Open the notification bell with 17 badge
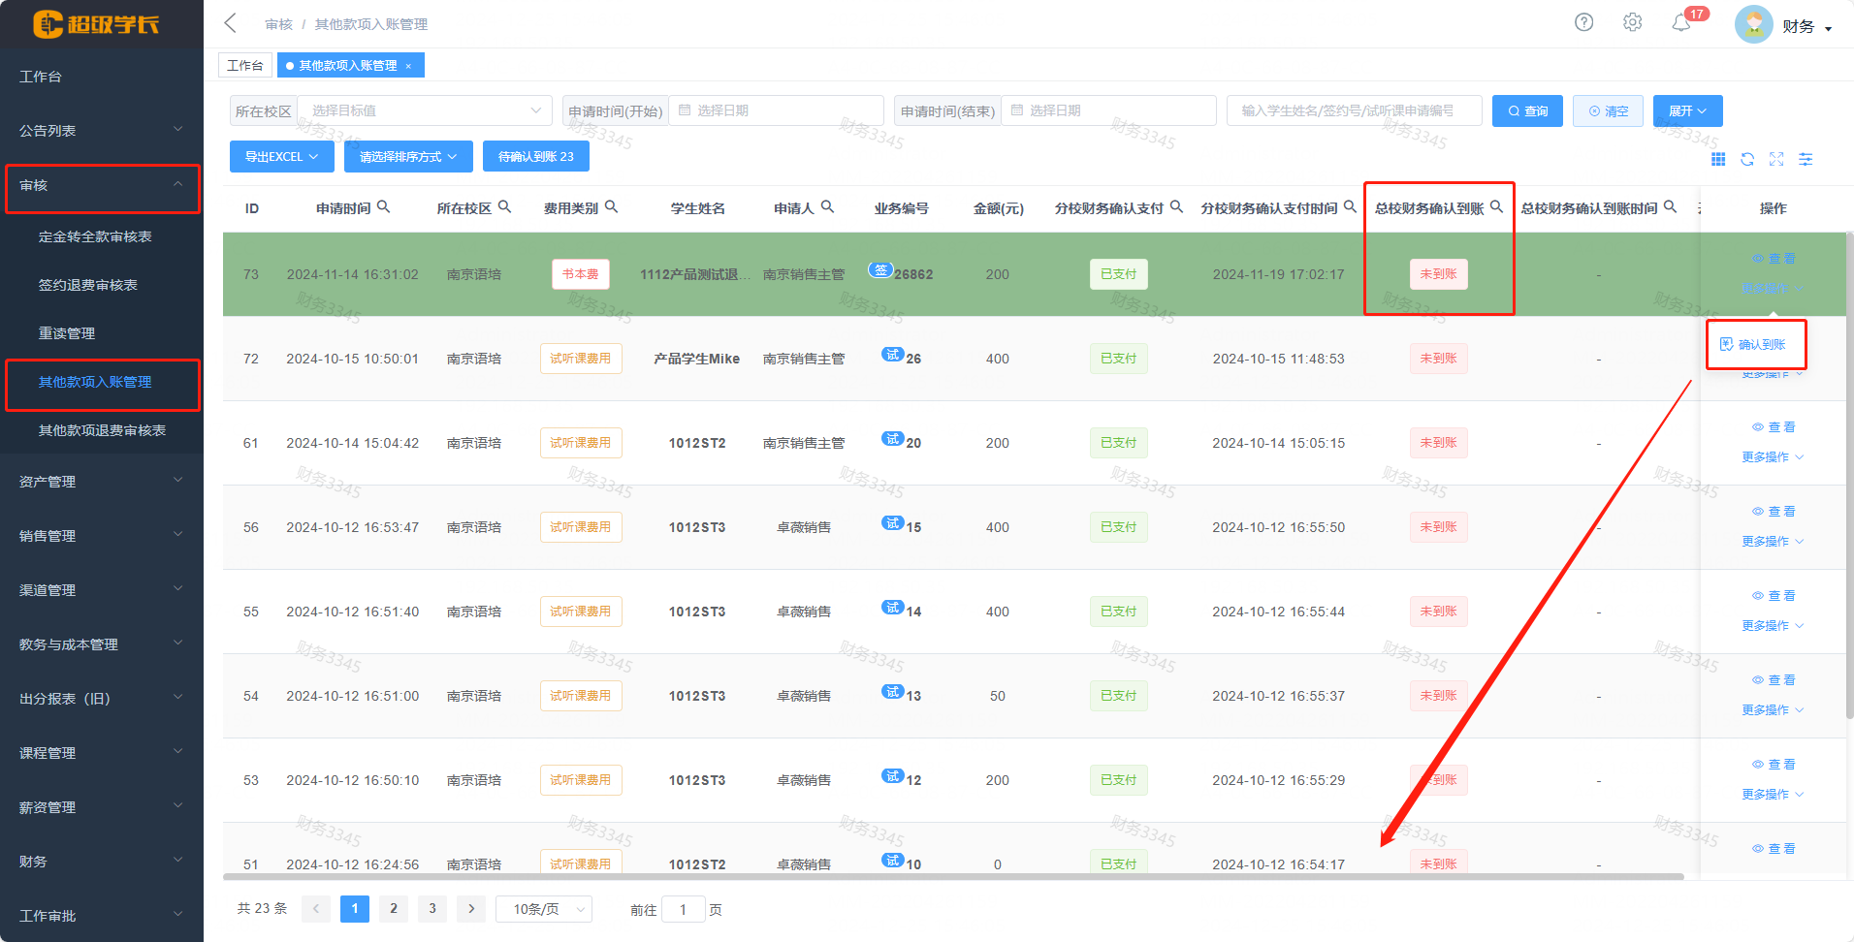The height and width of the screenshot is (942, 1854). (1681, 23)
